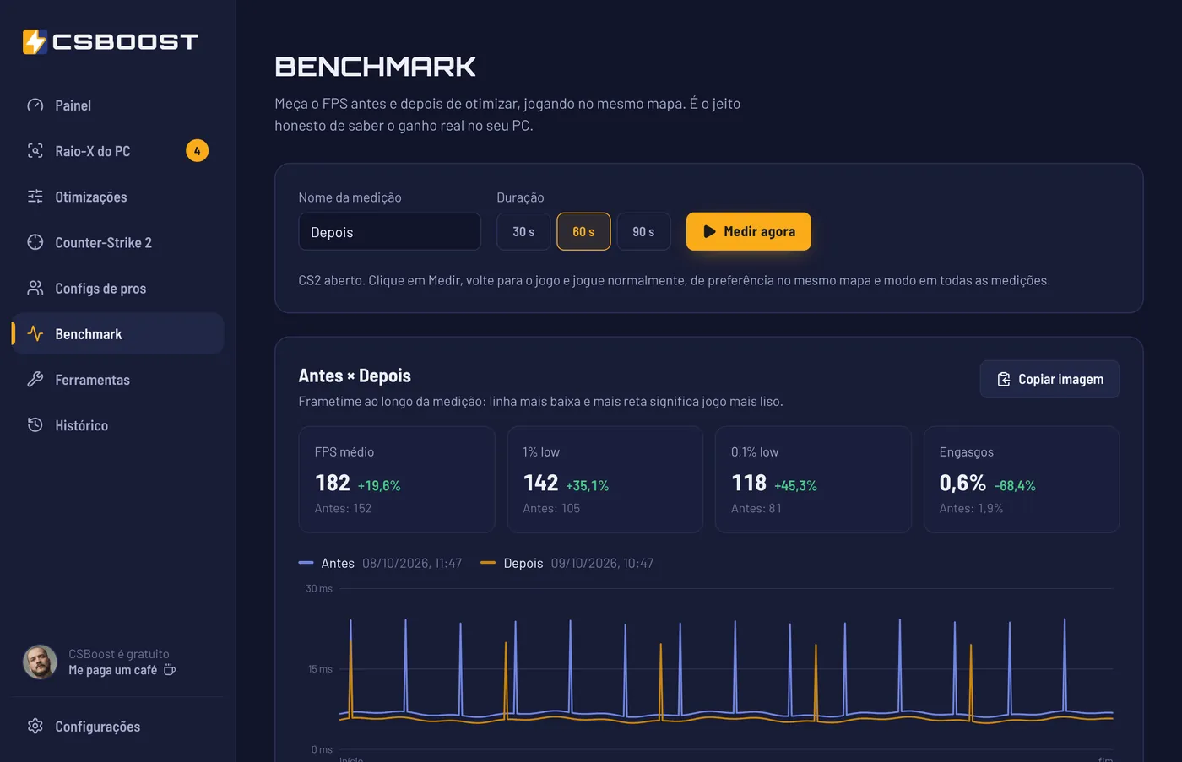Click the clipboard icon in Copiar imagem
1182x762 pixels.
click(1004, 380)
